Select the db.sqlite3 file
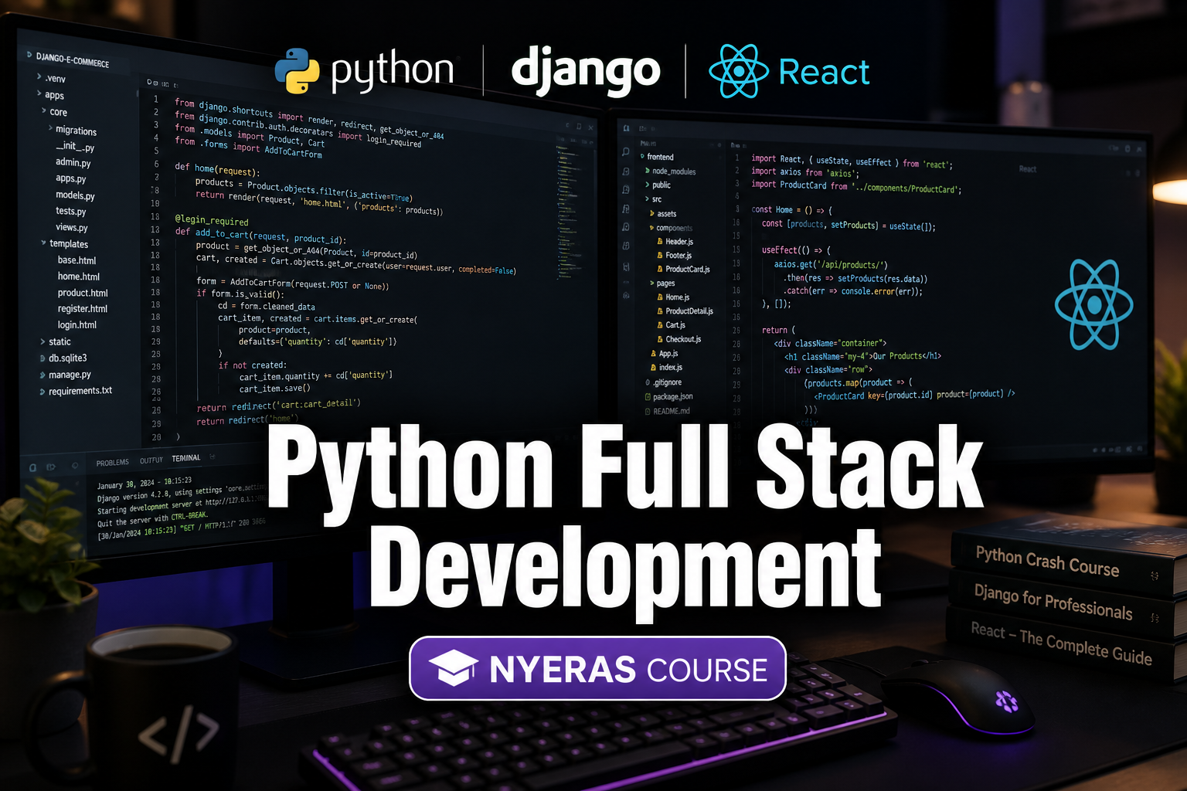Viewport: 1187px width, 791px height. pos(68,358)
